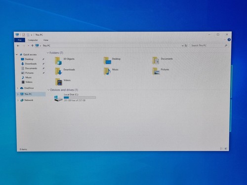The width and height of the screenshot is (247, 185).
Task: Expand the OneDrive tree node
Action: click(18, 88)
